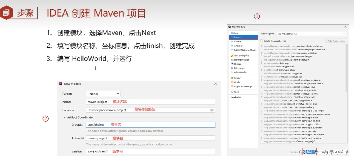Select maven-archetype-site-simple row
The width and height of the screenshot is (354, 157).
303,135
